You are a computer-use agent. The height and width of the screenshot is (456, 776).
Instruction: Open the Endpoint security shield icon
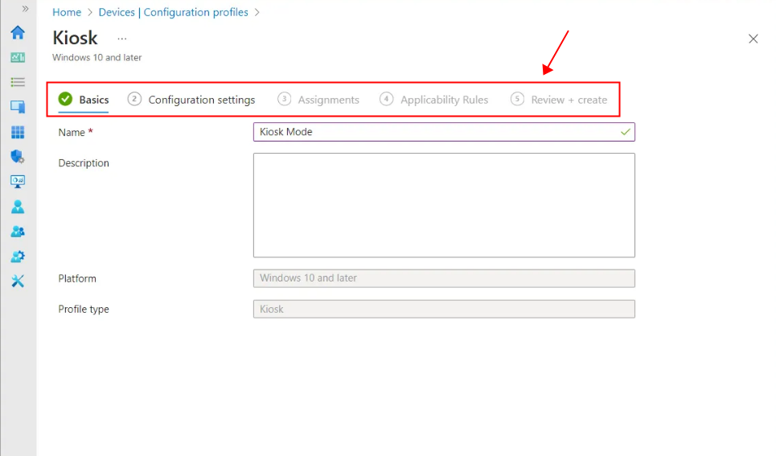pyautogui.click(x=18, y=157)
